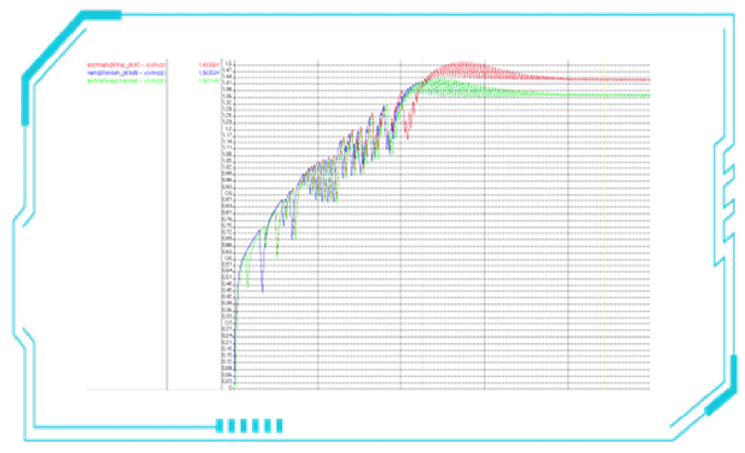Click the red waveform's settled right end
The width and height of the screenshot is (745, 453).
click(648, 79)
